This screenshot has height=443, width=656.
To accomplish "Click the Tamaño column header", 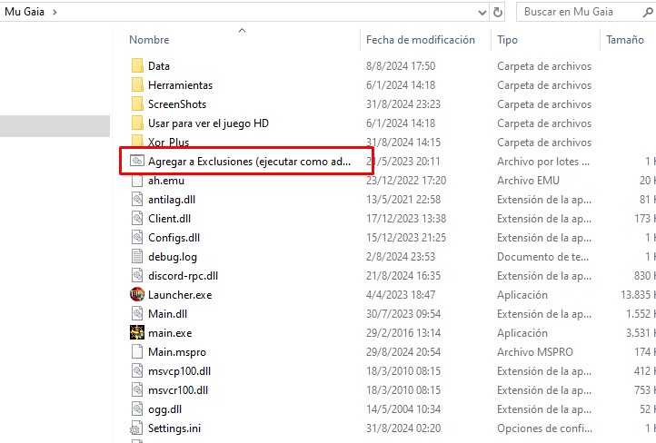I will pyautogui.click(x=624, y=40).
